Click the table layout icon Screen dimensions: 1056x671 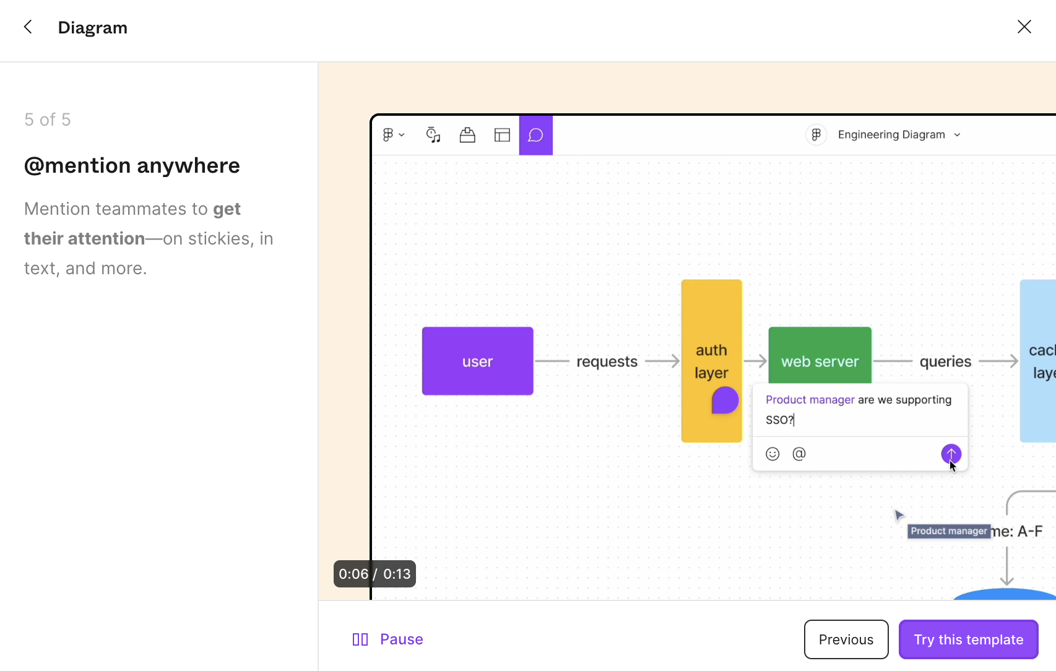point(502,135)
